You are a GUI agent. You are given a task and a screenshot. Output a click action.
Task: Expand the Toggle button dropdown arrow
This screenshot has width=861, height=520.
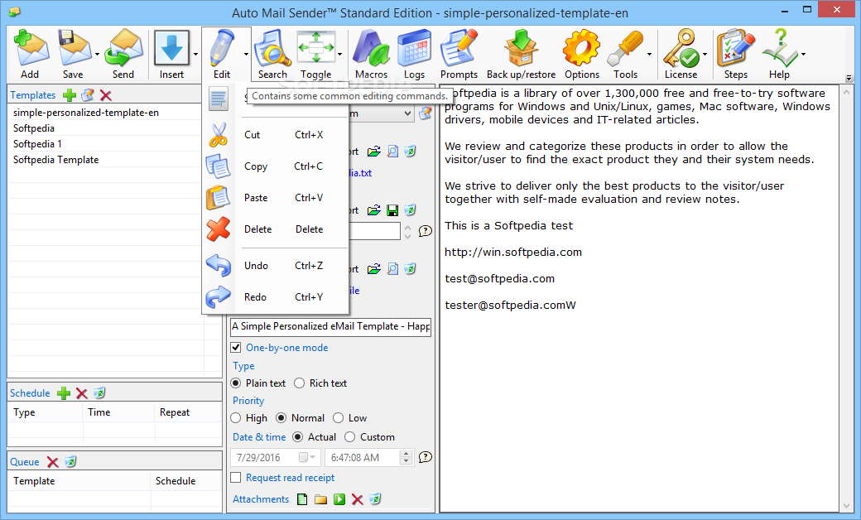click(x=340, y=54)
